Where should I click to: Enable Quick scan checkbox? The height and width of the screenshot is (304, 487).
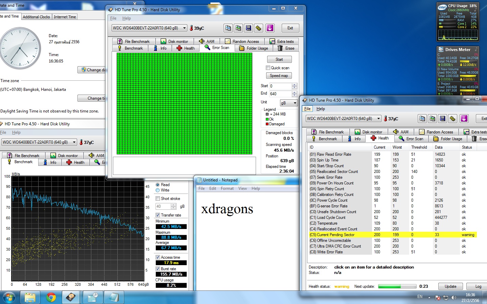[x=268, y=68]
